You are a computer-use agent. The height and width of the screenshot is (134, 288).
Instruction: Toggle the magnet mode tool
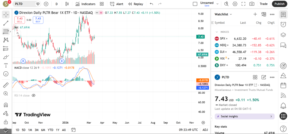(6, 105)
